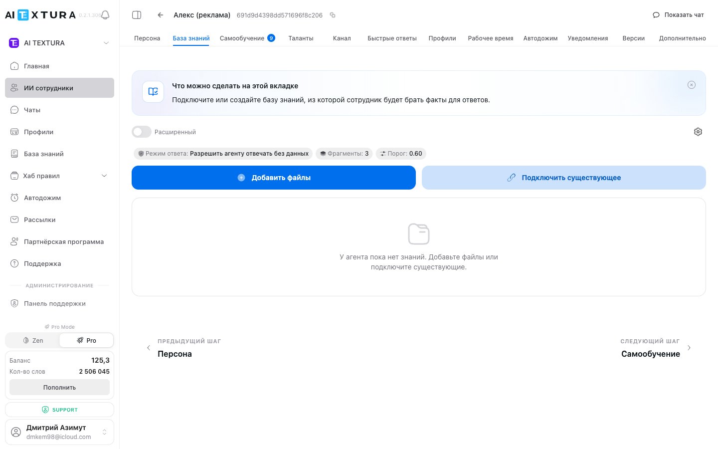Screen dimensions: 718x449
Task: Open the Канал tab
Action: coord(342,38)
